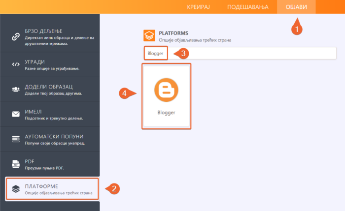345x211 pixels.
Task: Go to the КРЕИРАЈ tab
Action: [x=198, y=7]
